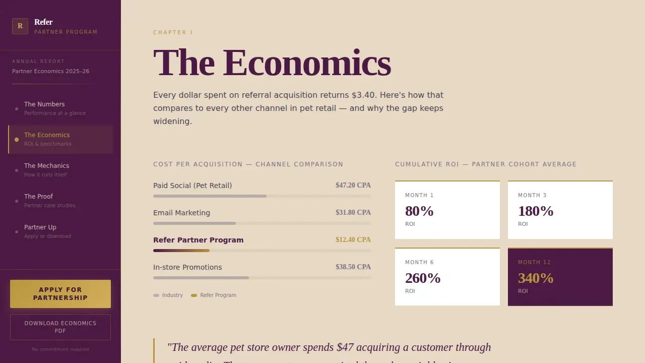
Task: Click the Refer Program legend marker
Action: point(194,295)
